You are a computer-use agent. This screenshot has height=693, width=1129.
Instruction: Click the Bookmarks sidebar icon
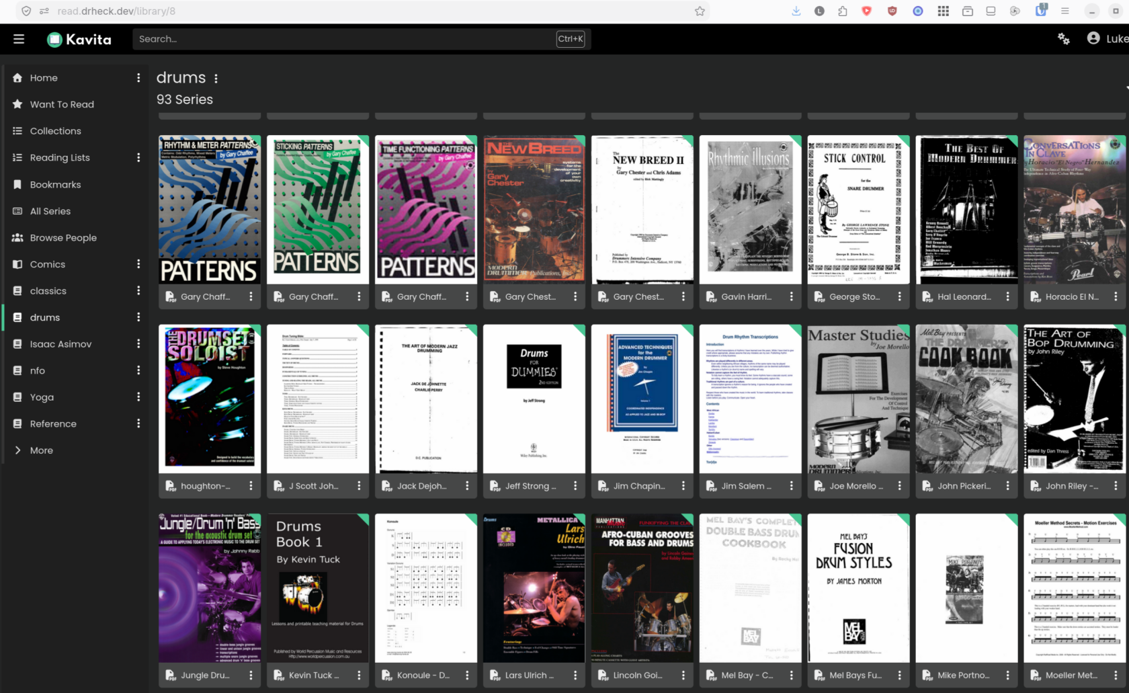click(x=17, y=184)
